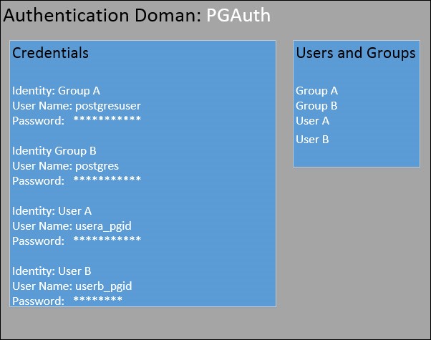Select User A in Users and Groups list
The width and height of the screenshot is (431, 340).
(312, 121)
